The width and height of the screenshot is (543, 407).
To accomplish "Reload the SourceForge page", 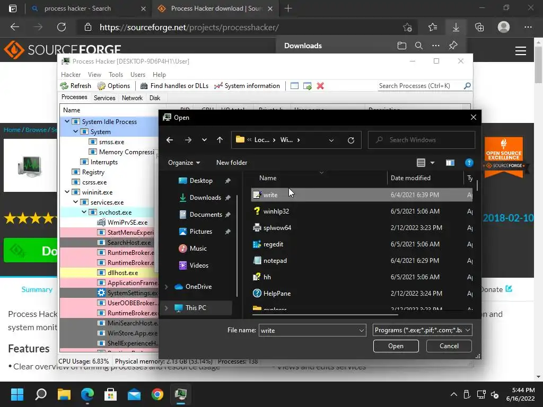I will pyautogui.click(x=62, y=27).
